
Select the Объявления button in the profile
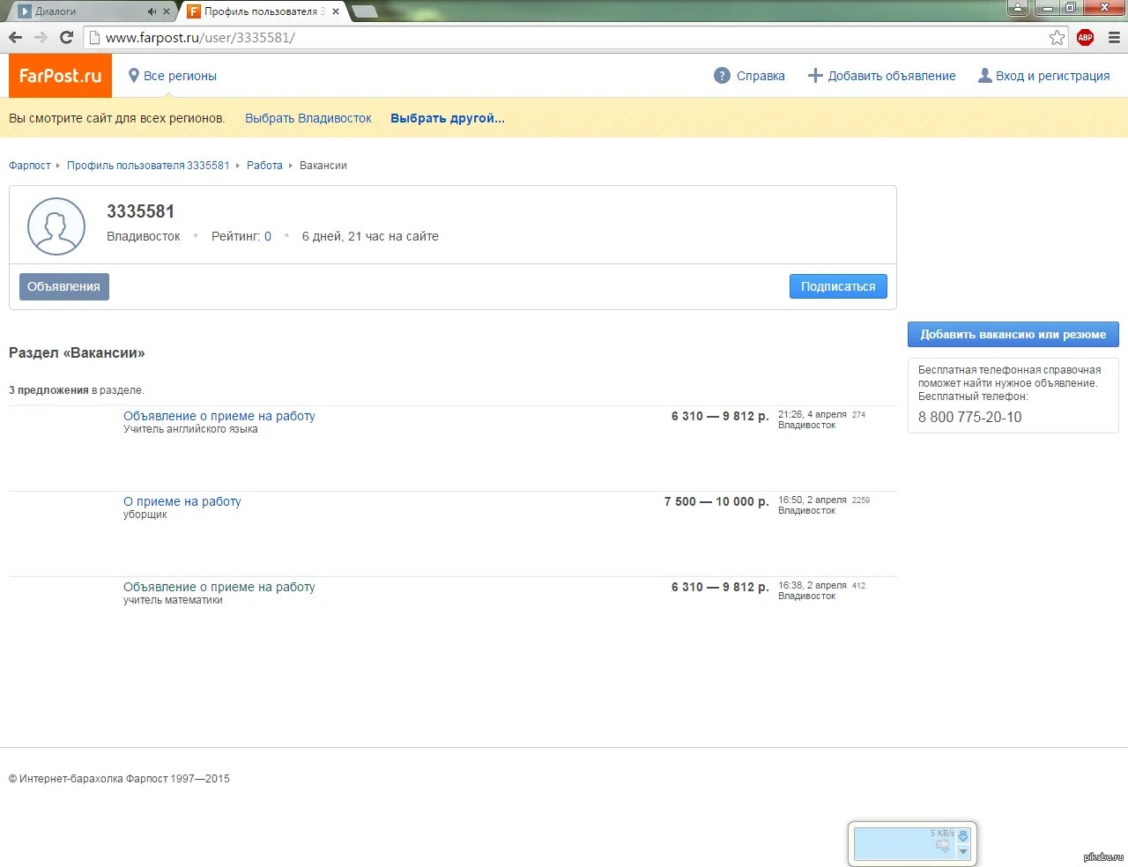64,286
